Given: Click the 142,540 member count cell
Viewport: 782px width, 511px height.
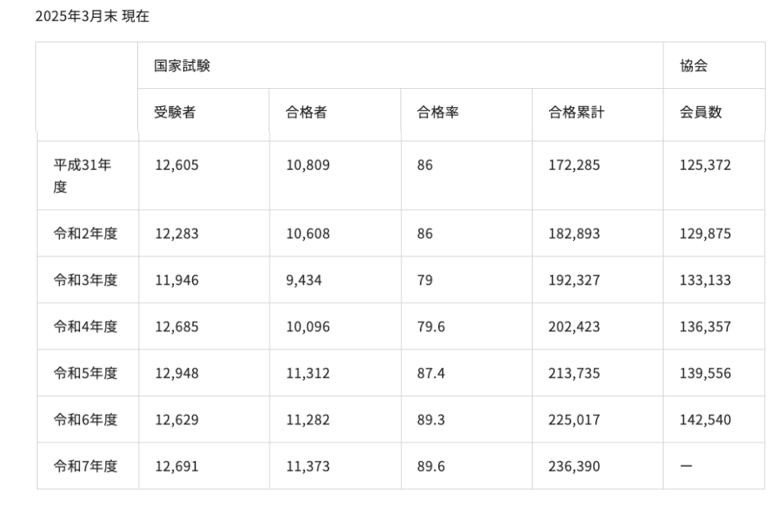Looking at the screenshot, I should [x=704, y=420].
